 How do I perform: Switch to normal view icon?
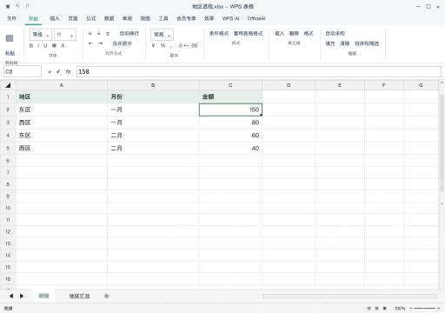[x=369, y=309]
